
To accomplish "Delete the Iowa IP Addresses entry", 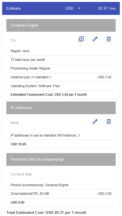I will [x=109, y=122].
